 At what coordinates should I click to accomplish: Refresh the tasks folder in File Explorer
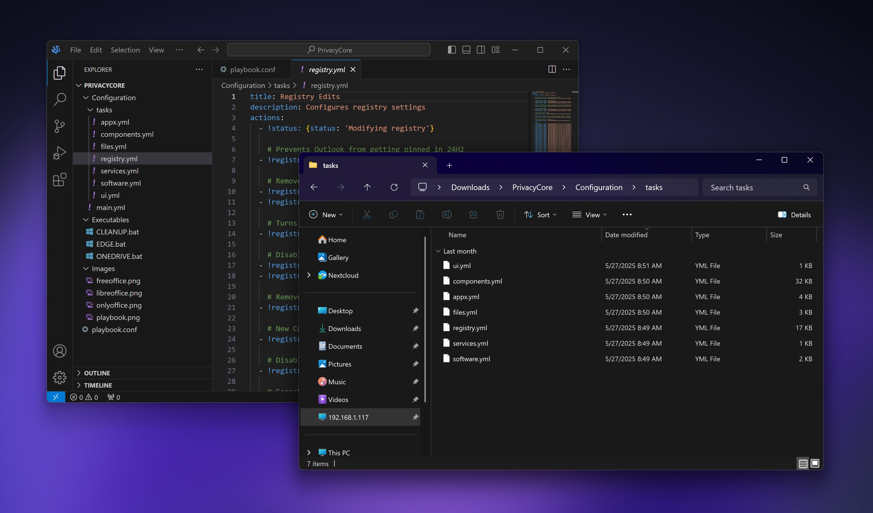click(394, 187)
